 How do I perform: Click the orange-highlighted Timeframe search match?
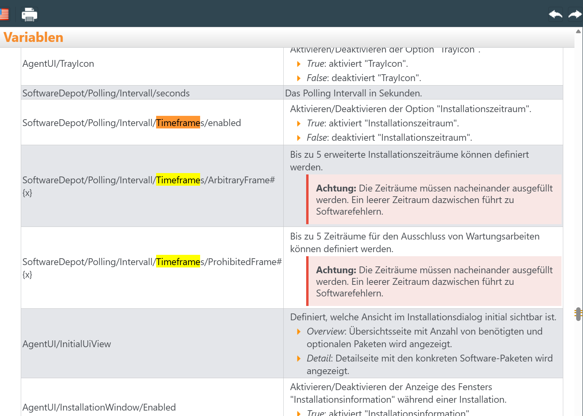(x=178, y=123)
